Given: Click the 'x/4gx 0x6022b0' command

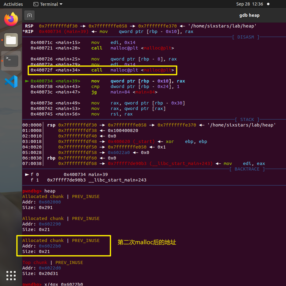Looking at the screenshot, I should (x=64, y=284).
